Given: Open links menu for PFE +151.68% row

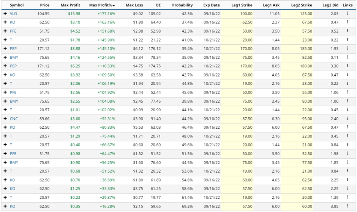Looking at the screenshot, I should point(348,31).
